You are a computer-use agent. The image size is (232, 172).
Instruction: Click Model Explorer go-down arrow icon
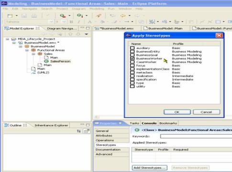pos(78,34)
